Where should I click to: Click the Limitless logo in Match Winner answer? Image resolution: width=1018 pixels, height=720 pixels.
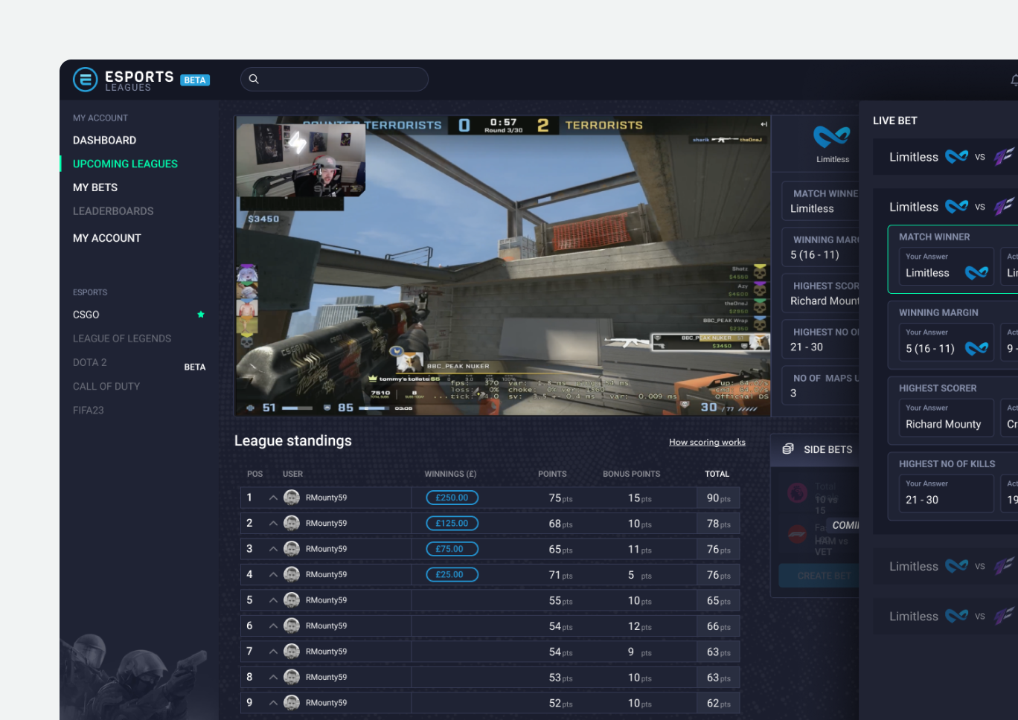[x=976, y=273]
